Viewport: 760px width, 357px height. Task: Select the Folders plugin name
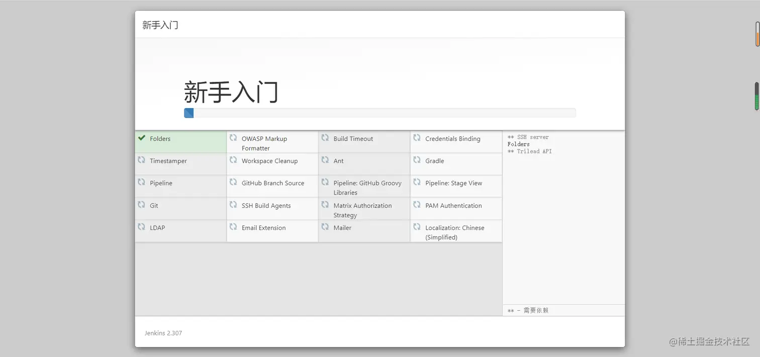(x=160, y=139)
